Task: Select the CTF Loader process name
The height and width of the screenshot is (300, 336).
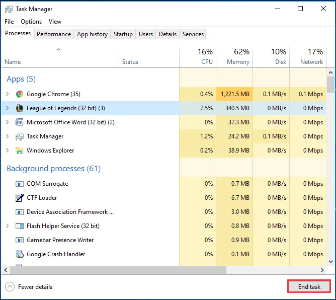Action: pyautogui.click(x=42, y=198)
